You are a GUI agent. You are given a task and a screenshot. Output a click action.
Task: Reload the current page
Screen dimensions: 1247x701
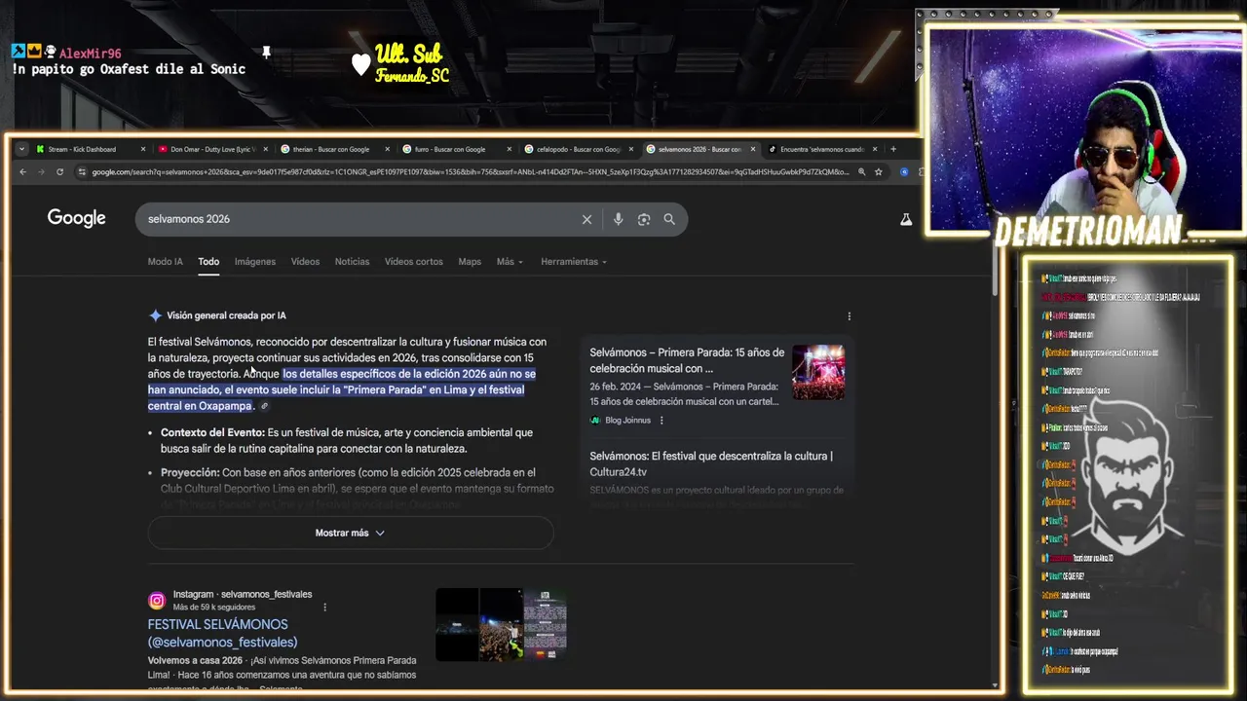click(x=59, y=172)
